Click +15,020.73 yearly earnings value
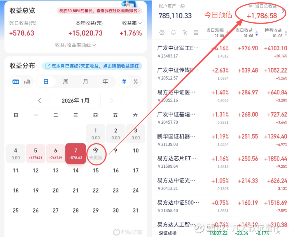The width and height of the screenshot is (289, 237). (x=85, y=33)
